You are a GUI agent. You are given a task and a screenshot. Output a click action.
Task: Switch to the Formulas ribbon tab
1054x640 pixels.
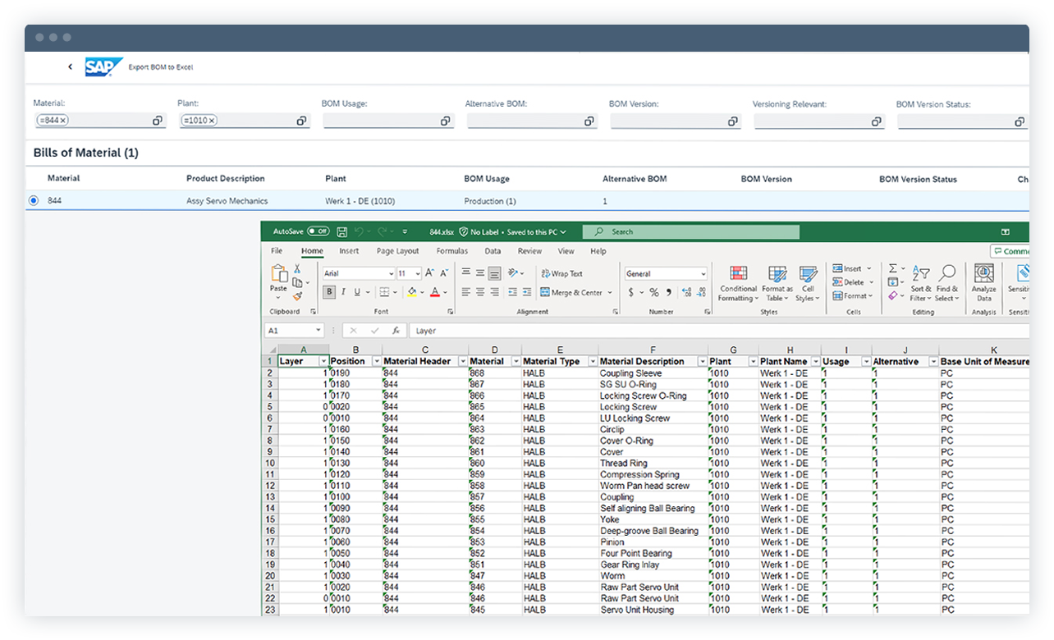[451, 251]
